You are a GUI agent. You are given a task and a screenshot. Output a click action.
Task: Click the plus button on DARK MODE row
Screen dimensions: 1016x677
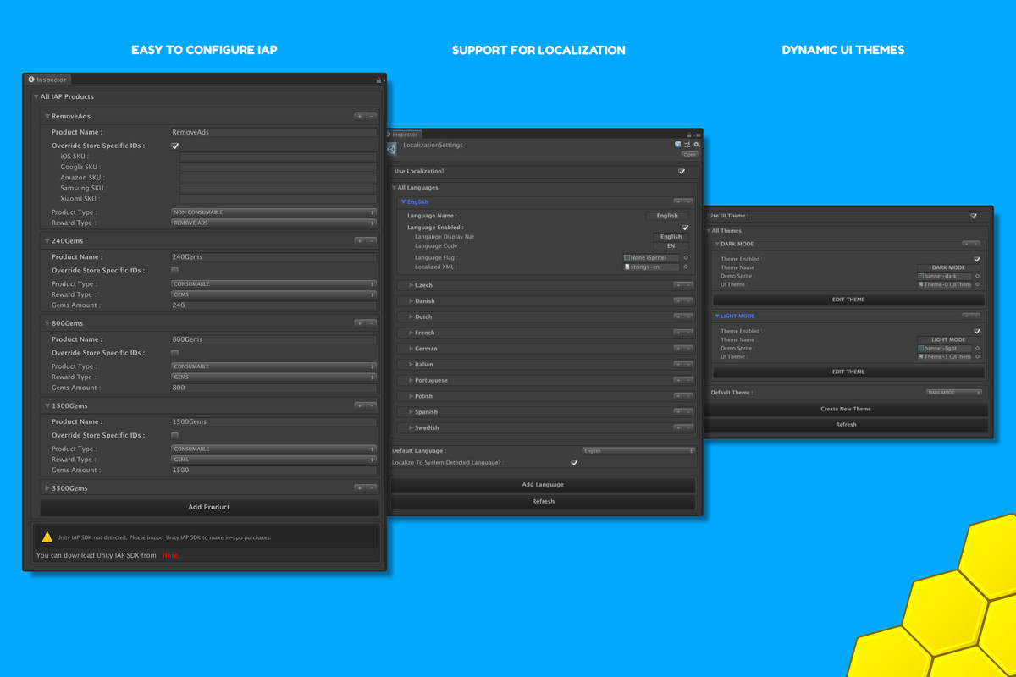tap(967, 244)
